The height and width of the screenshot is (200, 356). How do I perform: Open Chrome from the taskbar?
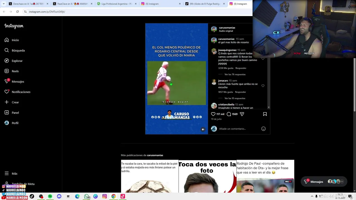point(113,196)
